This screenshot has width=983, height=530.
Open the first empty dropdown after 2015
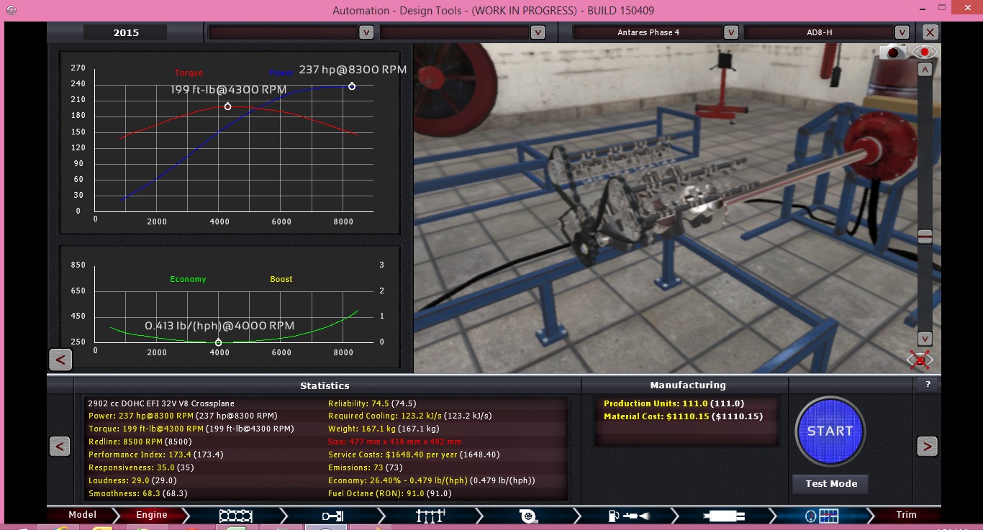pos(366,32)
